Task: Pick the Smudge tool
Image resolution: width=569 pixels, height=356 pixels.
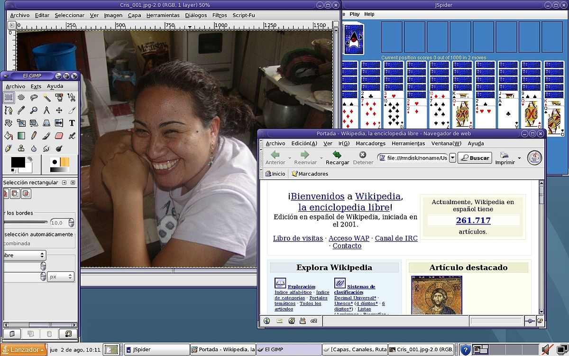Action: [x=46, y=148]
